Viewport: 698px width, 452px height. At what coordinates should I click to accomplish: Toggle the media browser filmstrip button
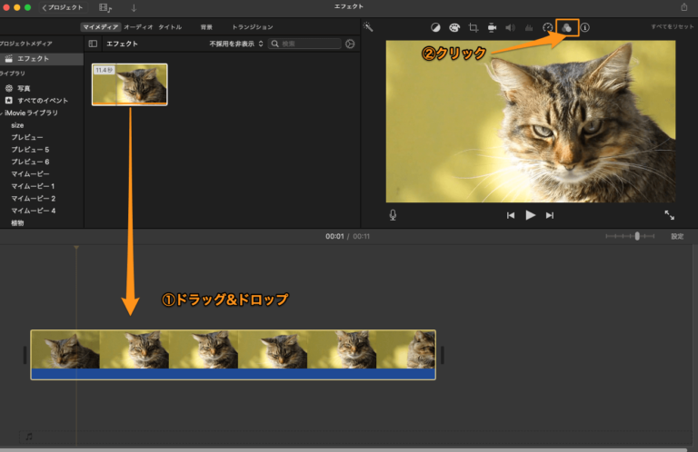click(x=105, y=7)
